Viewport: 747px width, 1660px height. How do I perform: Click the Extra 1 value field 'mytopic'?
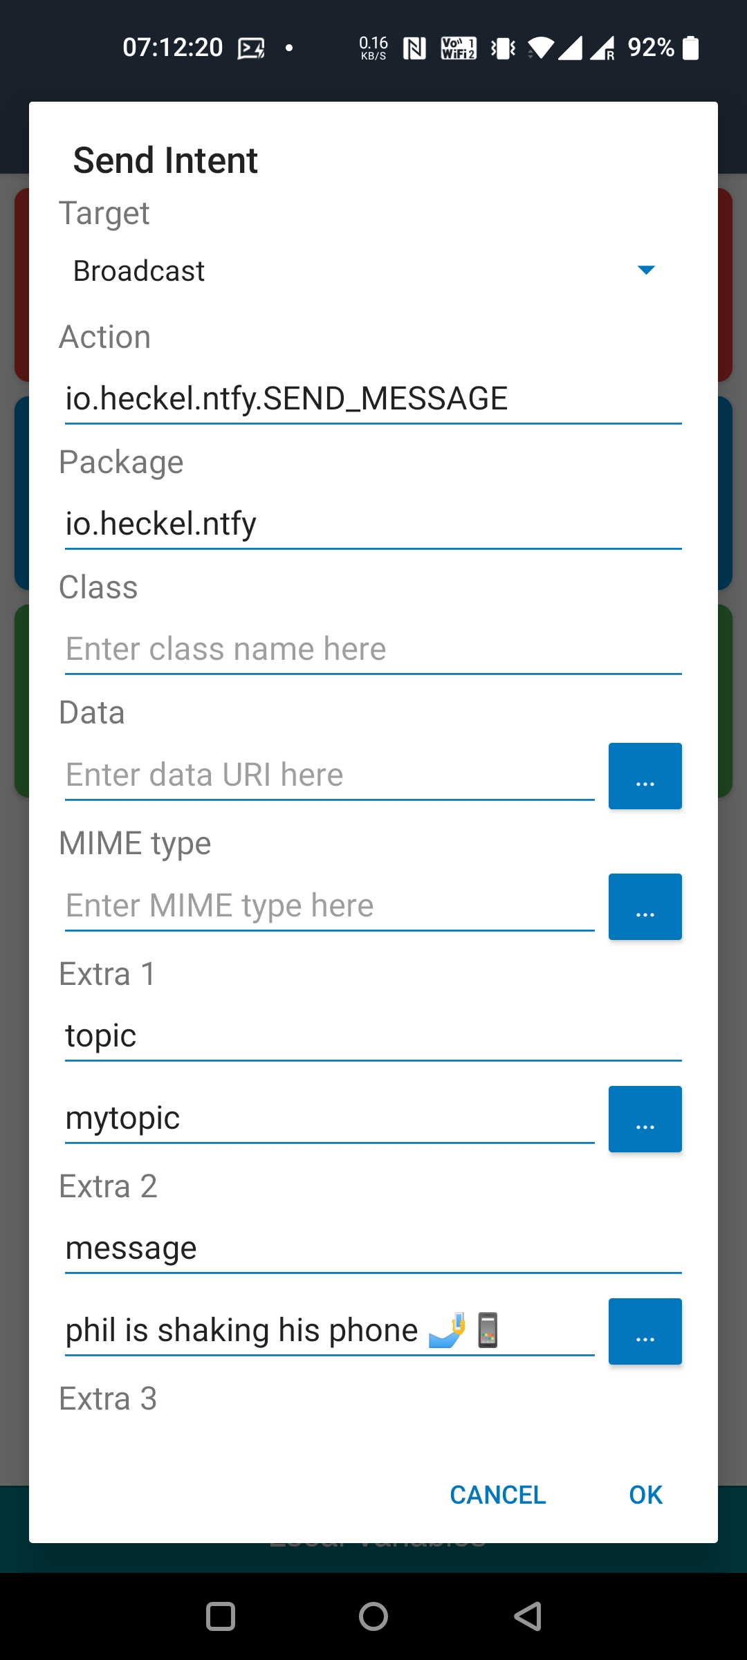pos(329,1118)
